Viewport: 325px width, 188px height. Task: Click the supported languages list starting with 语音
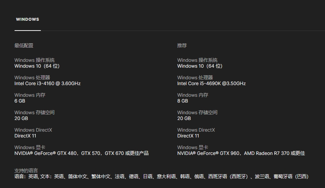point(161,176)
